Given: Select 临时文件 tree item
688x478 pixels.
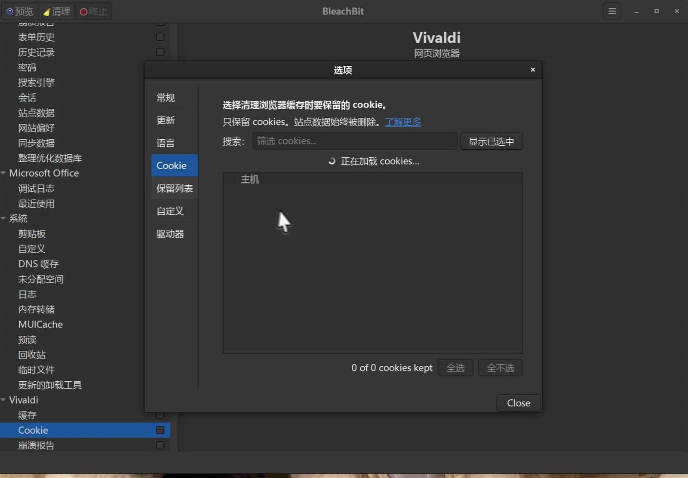Looking at the screenshot, I should [36, 370].
